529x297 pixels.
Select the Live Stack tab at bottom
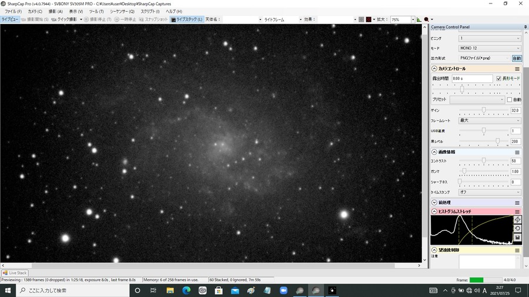click(15, 273)
